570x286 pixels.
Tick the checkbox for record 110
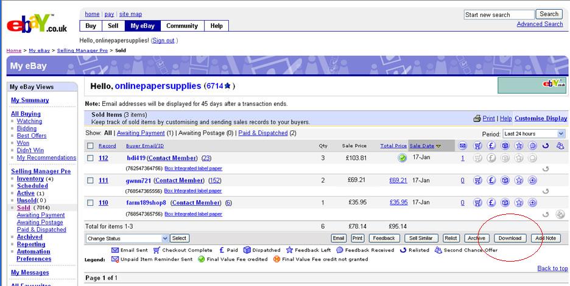point(90,203)
